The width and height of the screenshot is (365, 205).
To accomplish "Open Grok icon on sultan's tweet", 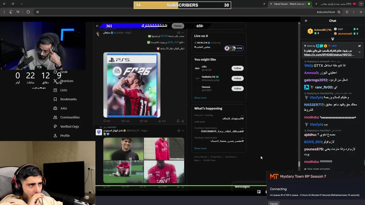I will pyautogui.click(x=179, y=33).
